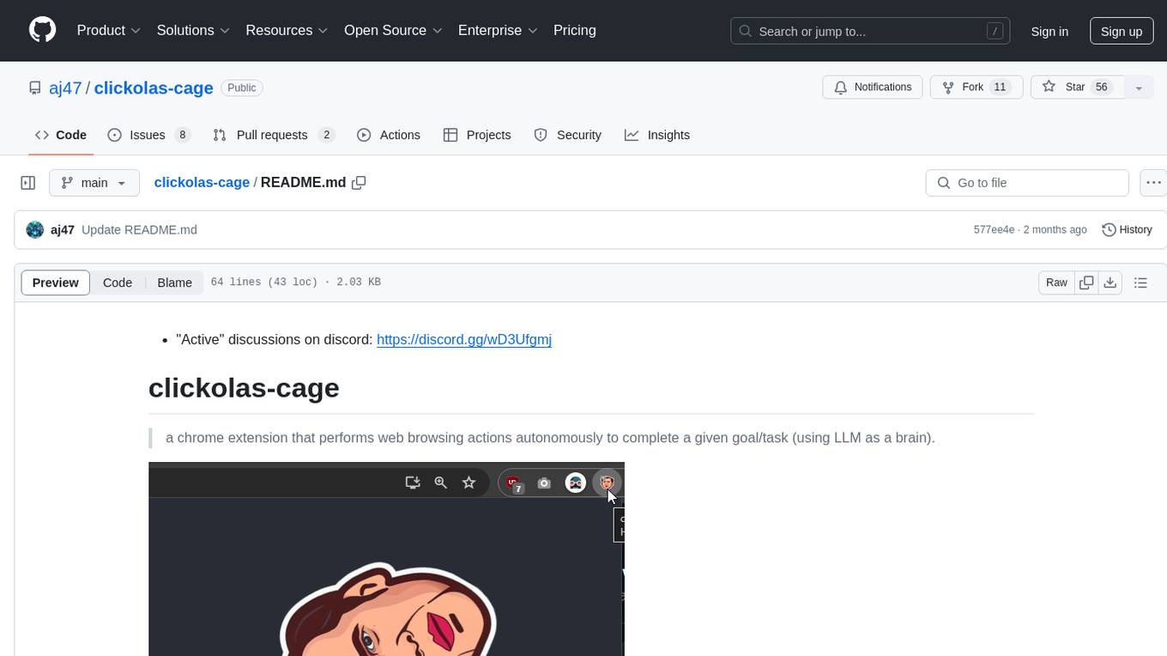Click the Sign up button
The height and width of the screenshot is (656, 1167).
point(1122,31)
